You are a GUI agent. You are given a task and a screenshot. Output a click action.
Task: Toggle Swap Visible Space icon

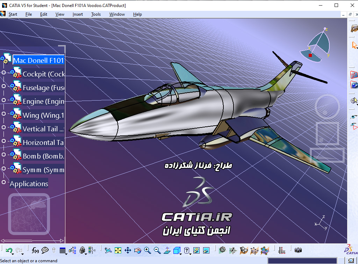(206, 250)
